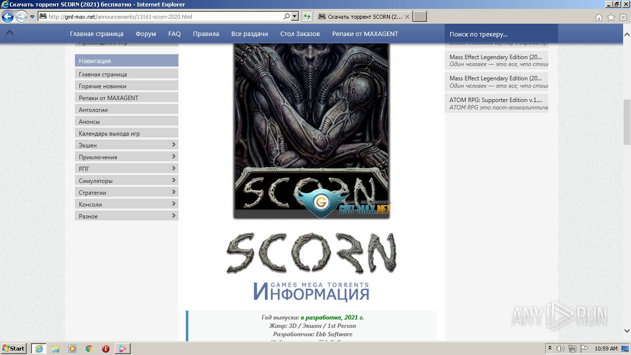631x355 pixels.
Task: Open sidebar link 'Горячие новинки'
Action: (x=127, y=86)
